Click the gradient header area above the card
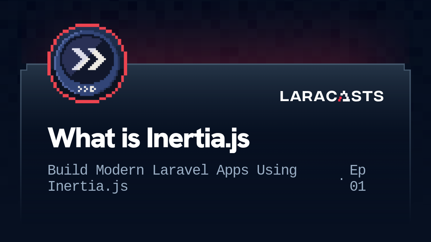 (215, 32)
